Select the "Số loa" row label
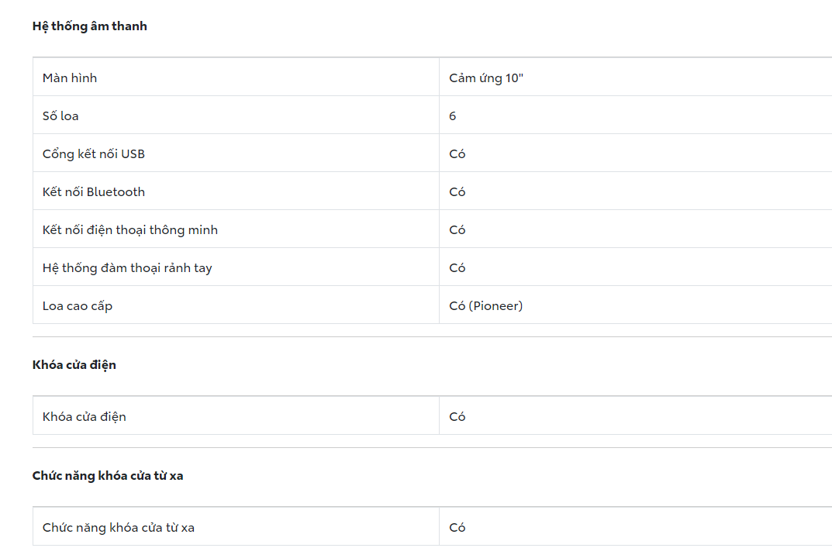The height and width of the screenshot is (548, 832). pos(60,115)
